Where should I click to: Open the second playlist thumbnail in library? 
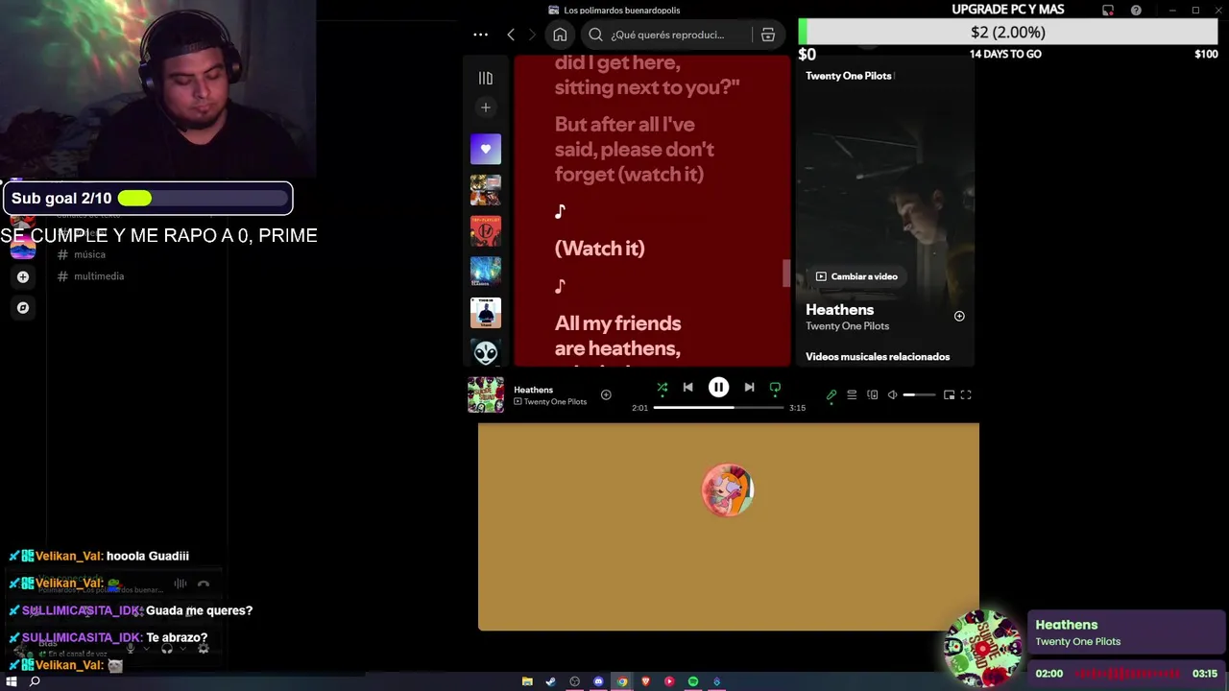click(486, 190)
